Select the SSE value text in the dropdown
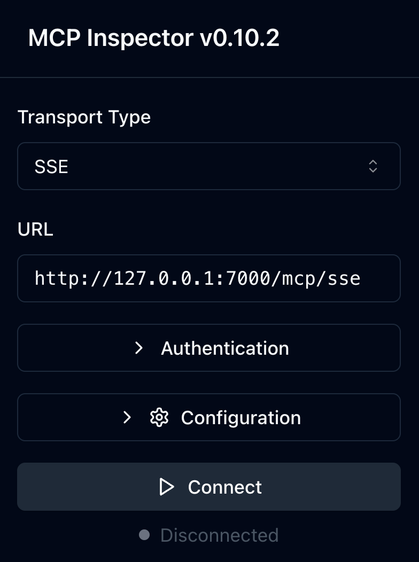This screenshot has height=562, width=419. [51, 167]
